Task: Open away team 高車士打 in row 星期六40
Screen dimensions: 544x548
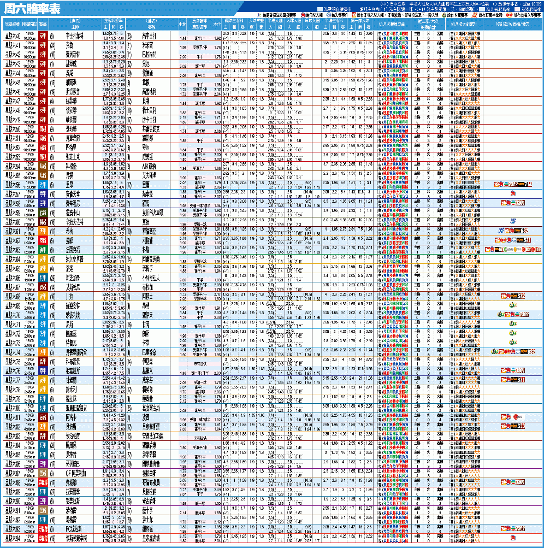Action: coord(149,36)
